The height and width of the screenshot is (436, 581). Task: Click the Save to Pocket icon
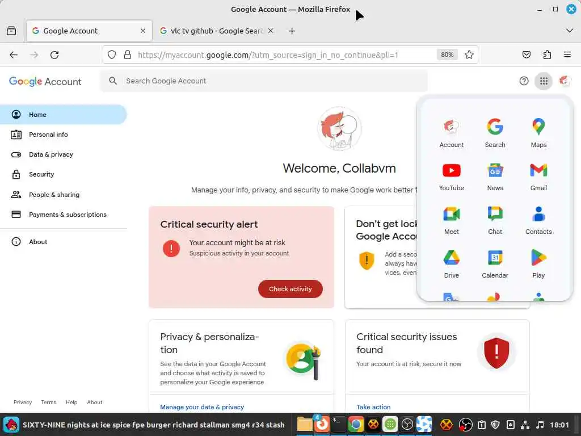[526, 55]
